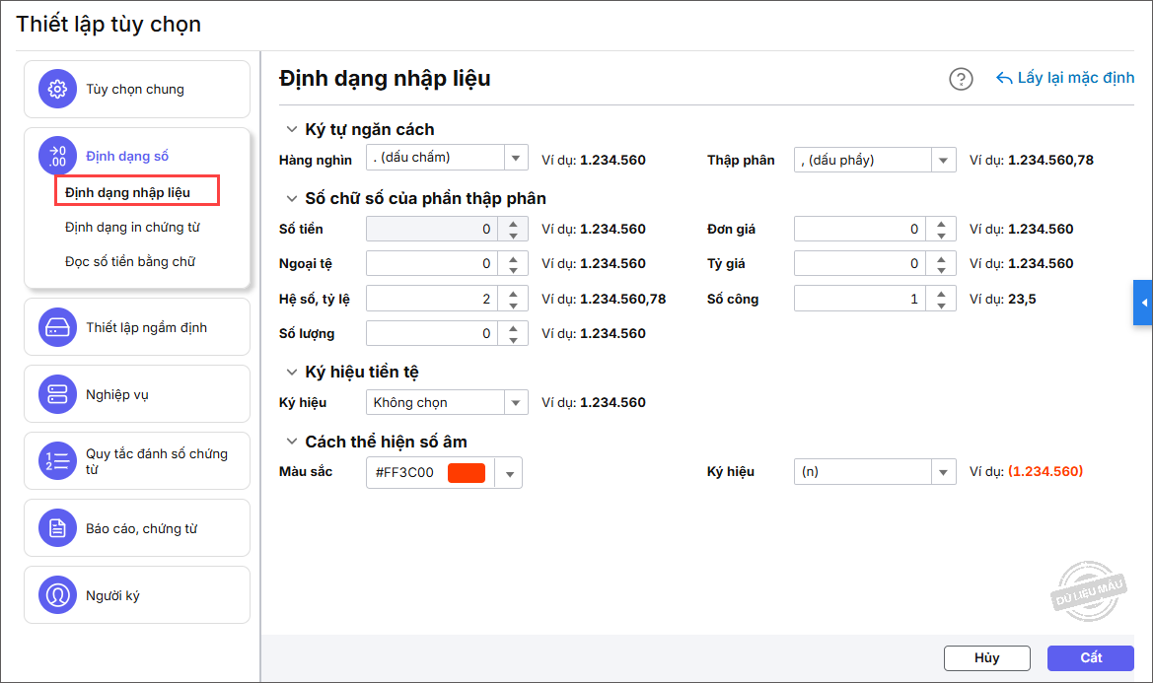
Task: Expand the blue side panel arrow
Action: (1144, 303)
